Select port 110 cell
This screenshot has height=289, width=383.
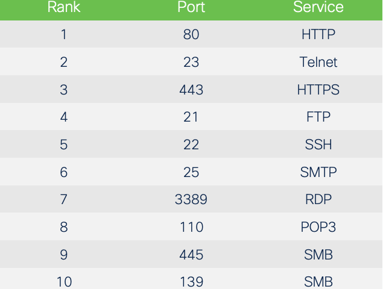tap(191, 227)
